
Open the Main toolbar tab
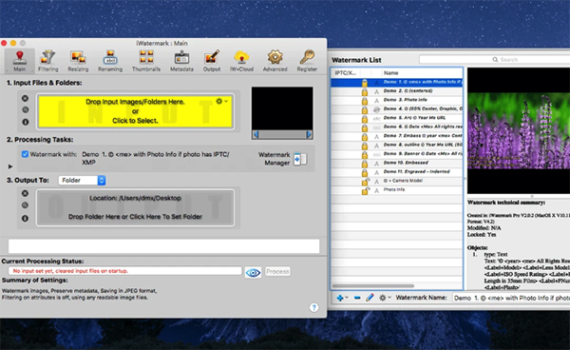(x=20, y=61)
